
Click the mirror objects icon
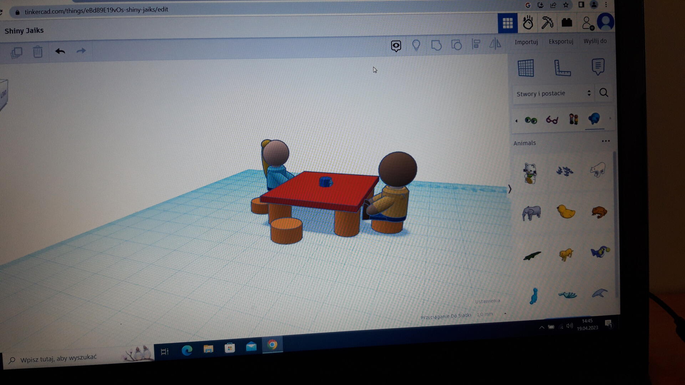click(x=495, y=44)
